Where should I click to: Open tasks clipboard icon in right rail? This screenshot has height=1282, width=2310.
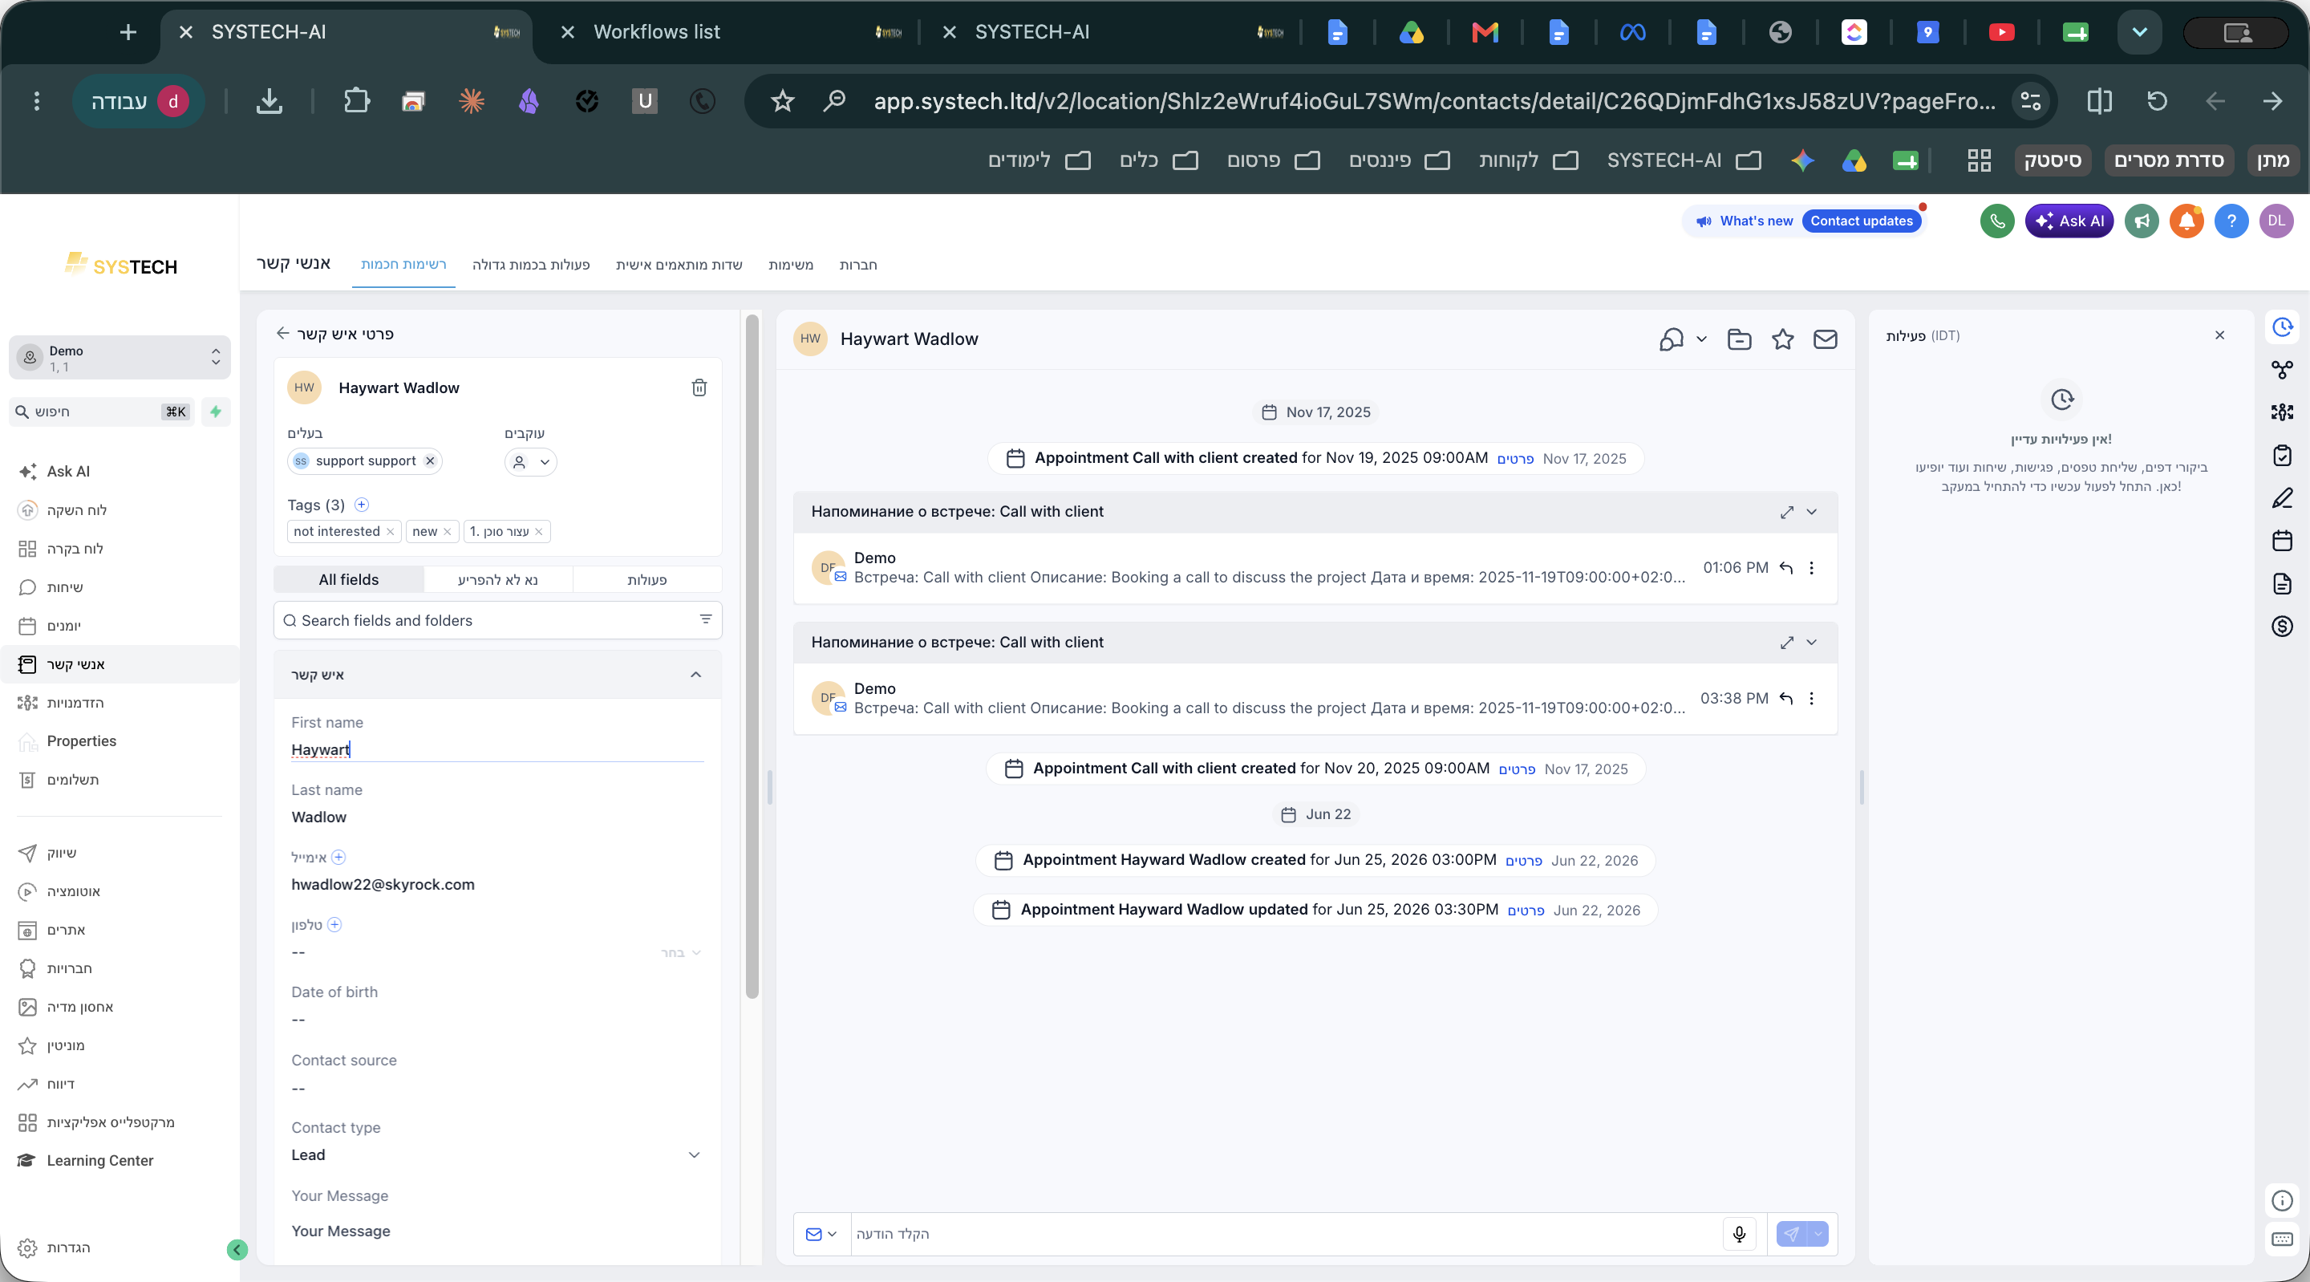coord(2282,455)
